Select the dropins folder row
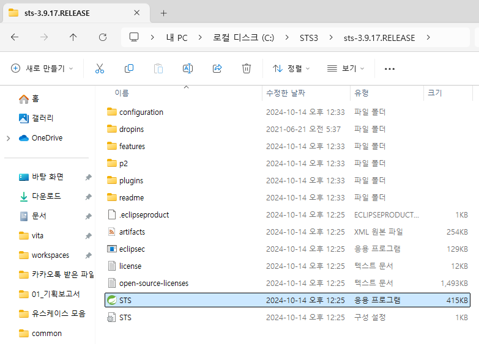The image size is (479, 344). 287,130
